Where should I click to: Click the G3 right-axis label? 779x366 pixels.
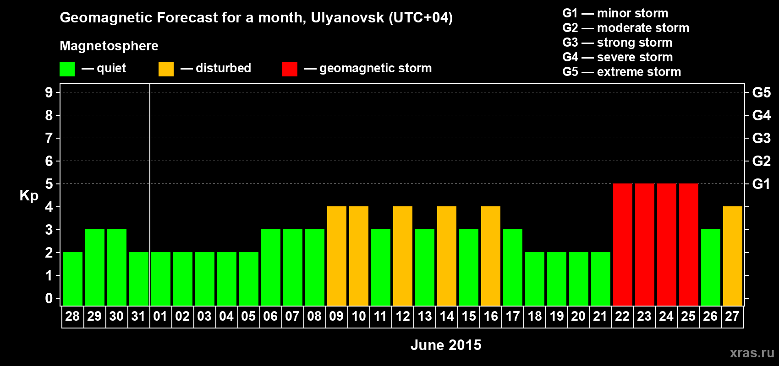[762, 138]
